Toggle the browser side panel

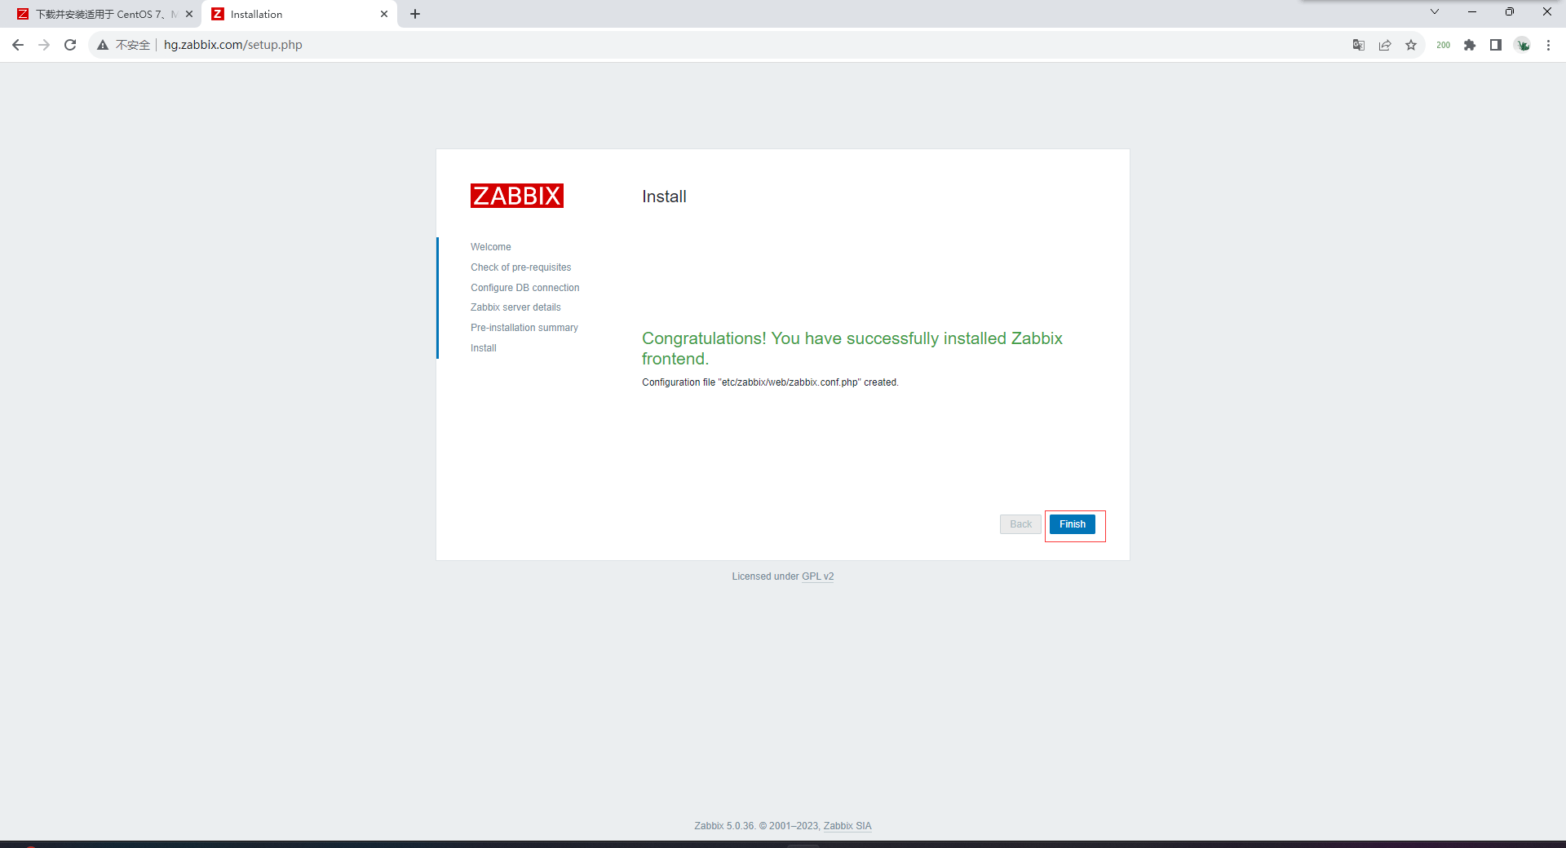(1496, 45)
